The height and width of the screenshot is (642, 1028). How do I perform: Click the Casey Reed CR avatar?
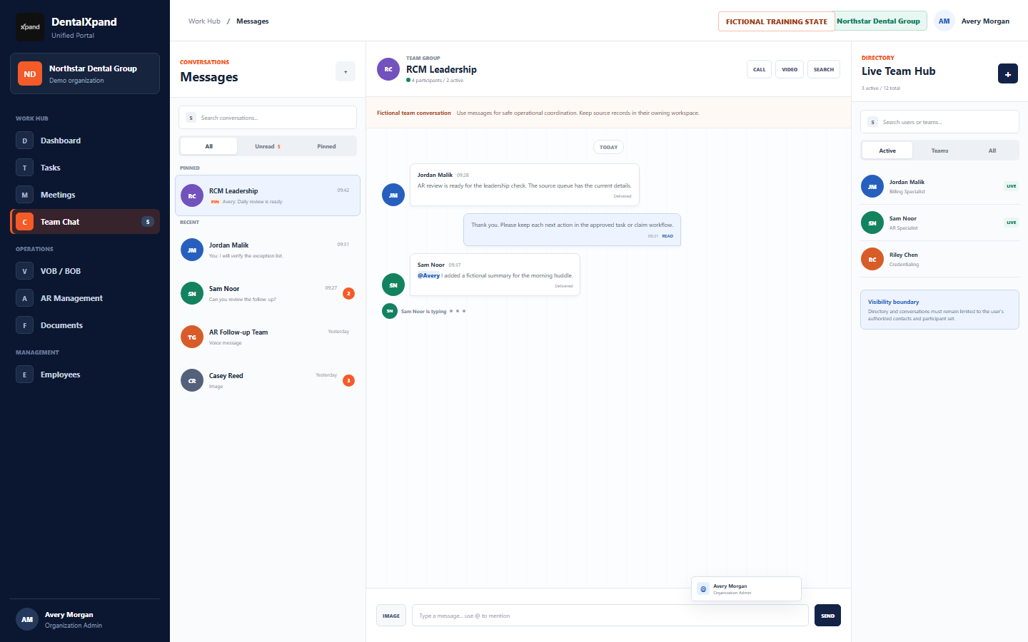pyautogui.click(x=192, y=380)
